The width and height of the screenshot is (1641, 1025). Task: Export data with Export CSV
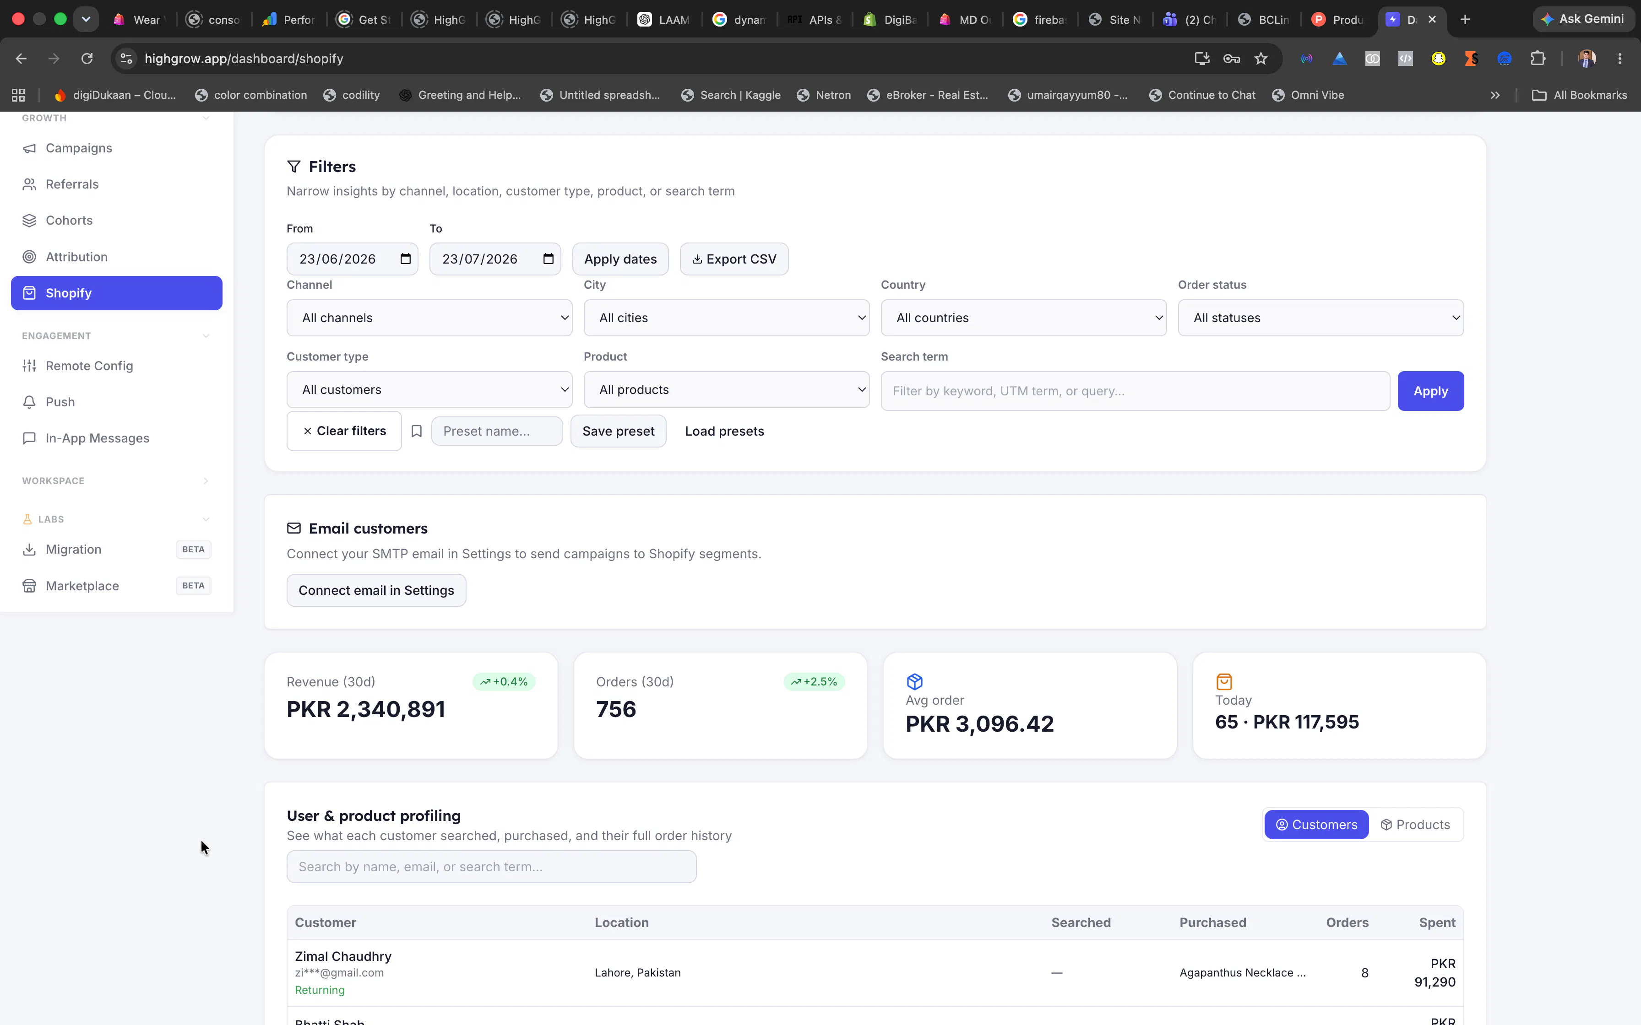click(x=734, y=259)
